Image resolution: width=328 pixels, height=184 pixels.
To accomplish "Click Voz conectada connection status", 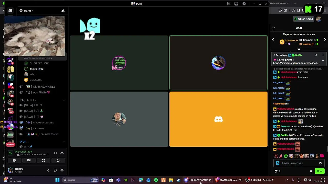I will (23, 152).
